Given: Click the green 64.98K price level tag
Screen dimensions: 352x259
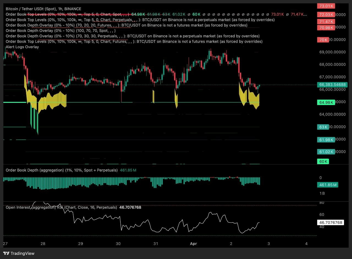Looking at the screenshot, I should click(x=326, y=103).
